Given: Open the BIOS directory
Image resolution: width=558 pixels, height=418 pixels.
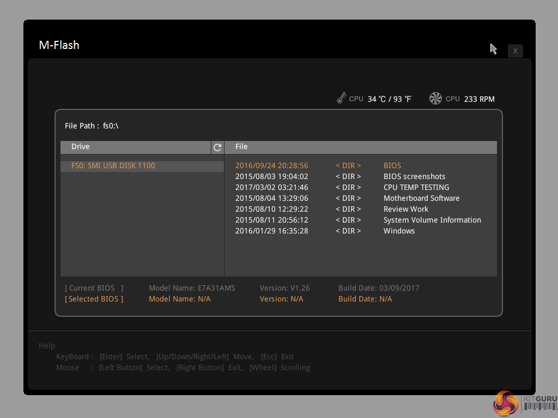Looking at the screenshot, I should (392, 165).
